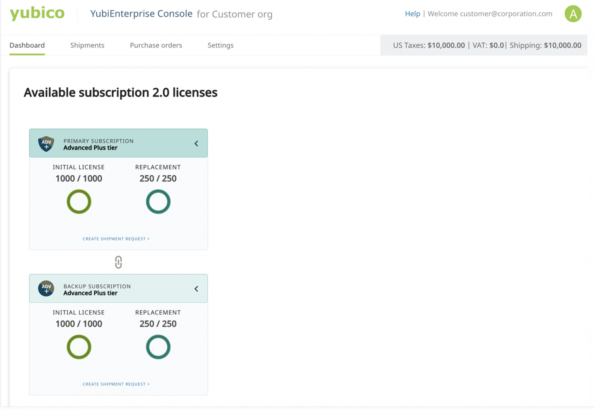Click the Yubico logo

pos(37,13)
